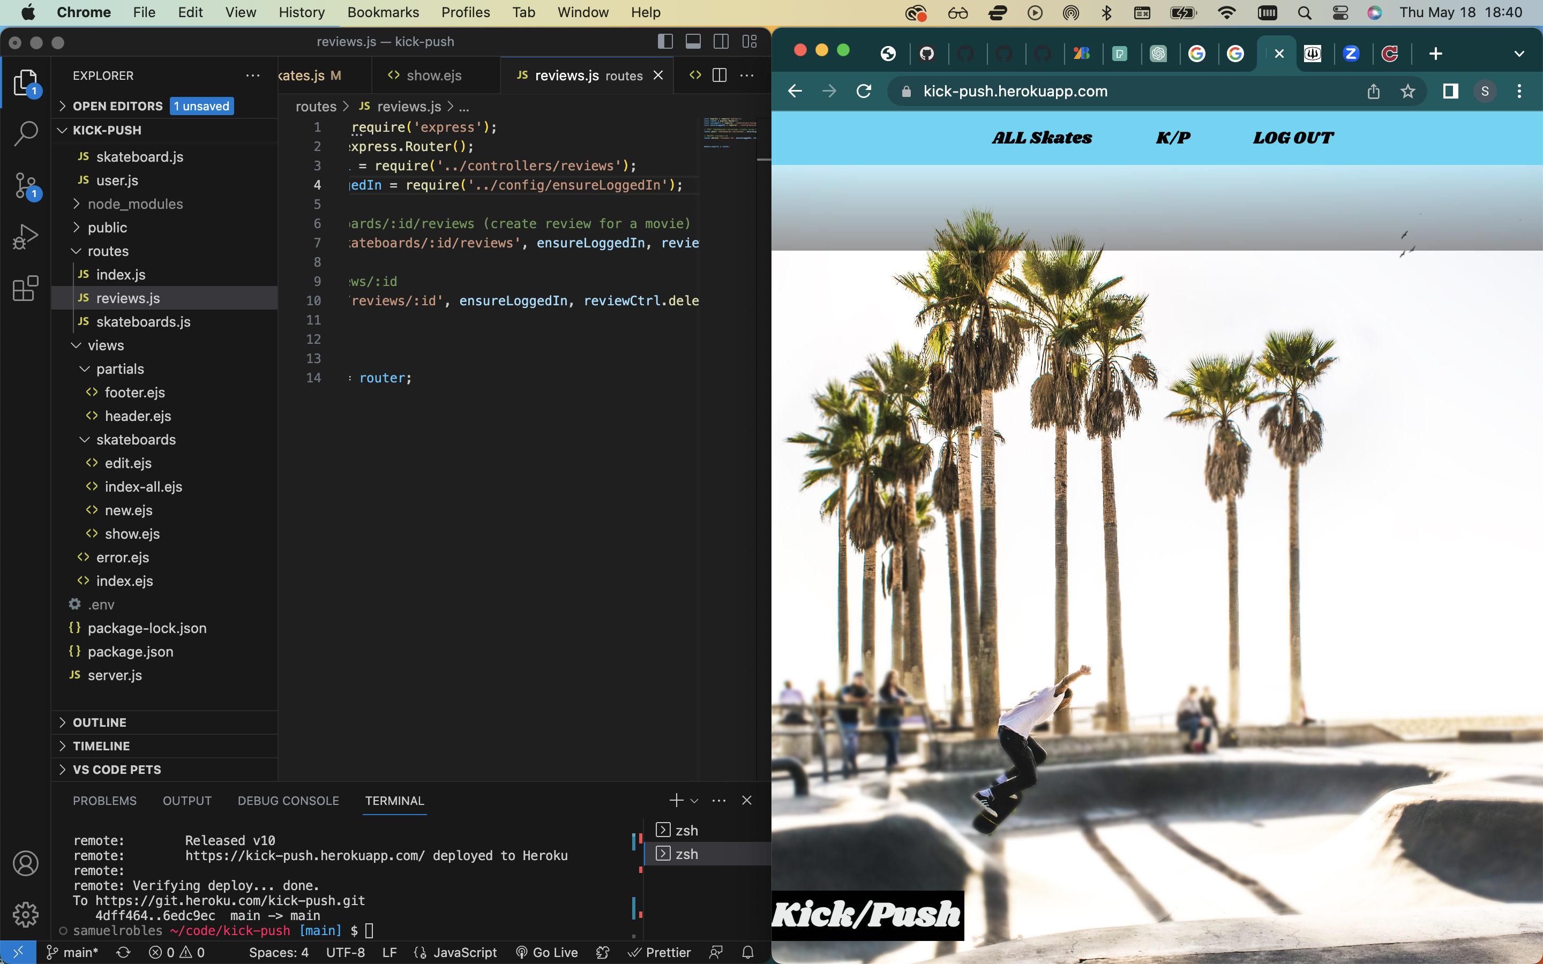Open the History menu
Image resolution: width=1543 pixels, height=964 pixels.
(301, 12)
